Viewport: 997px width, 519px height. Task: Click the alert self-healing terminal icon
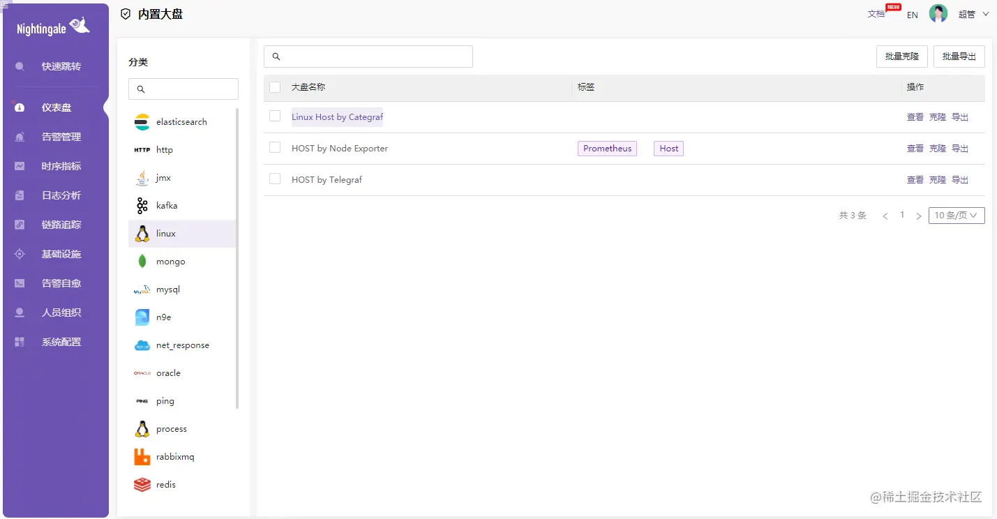[x=20, y=283]
